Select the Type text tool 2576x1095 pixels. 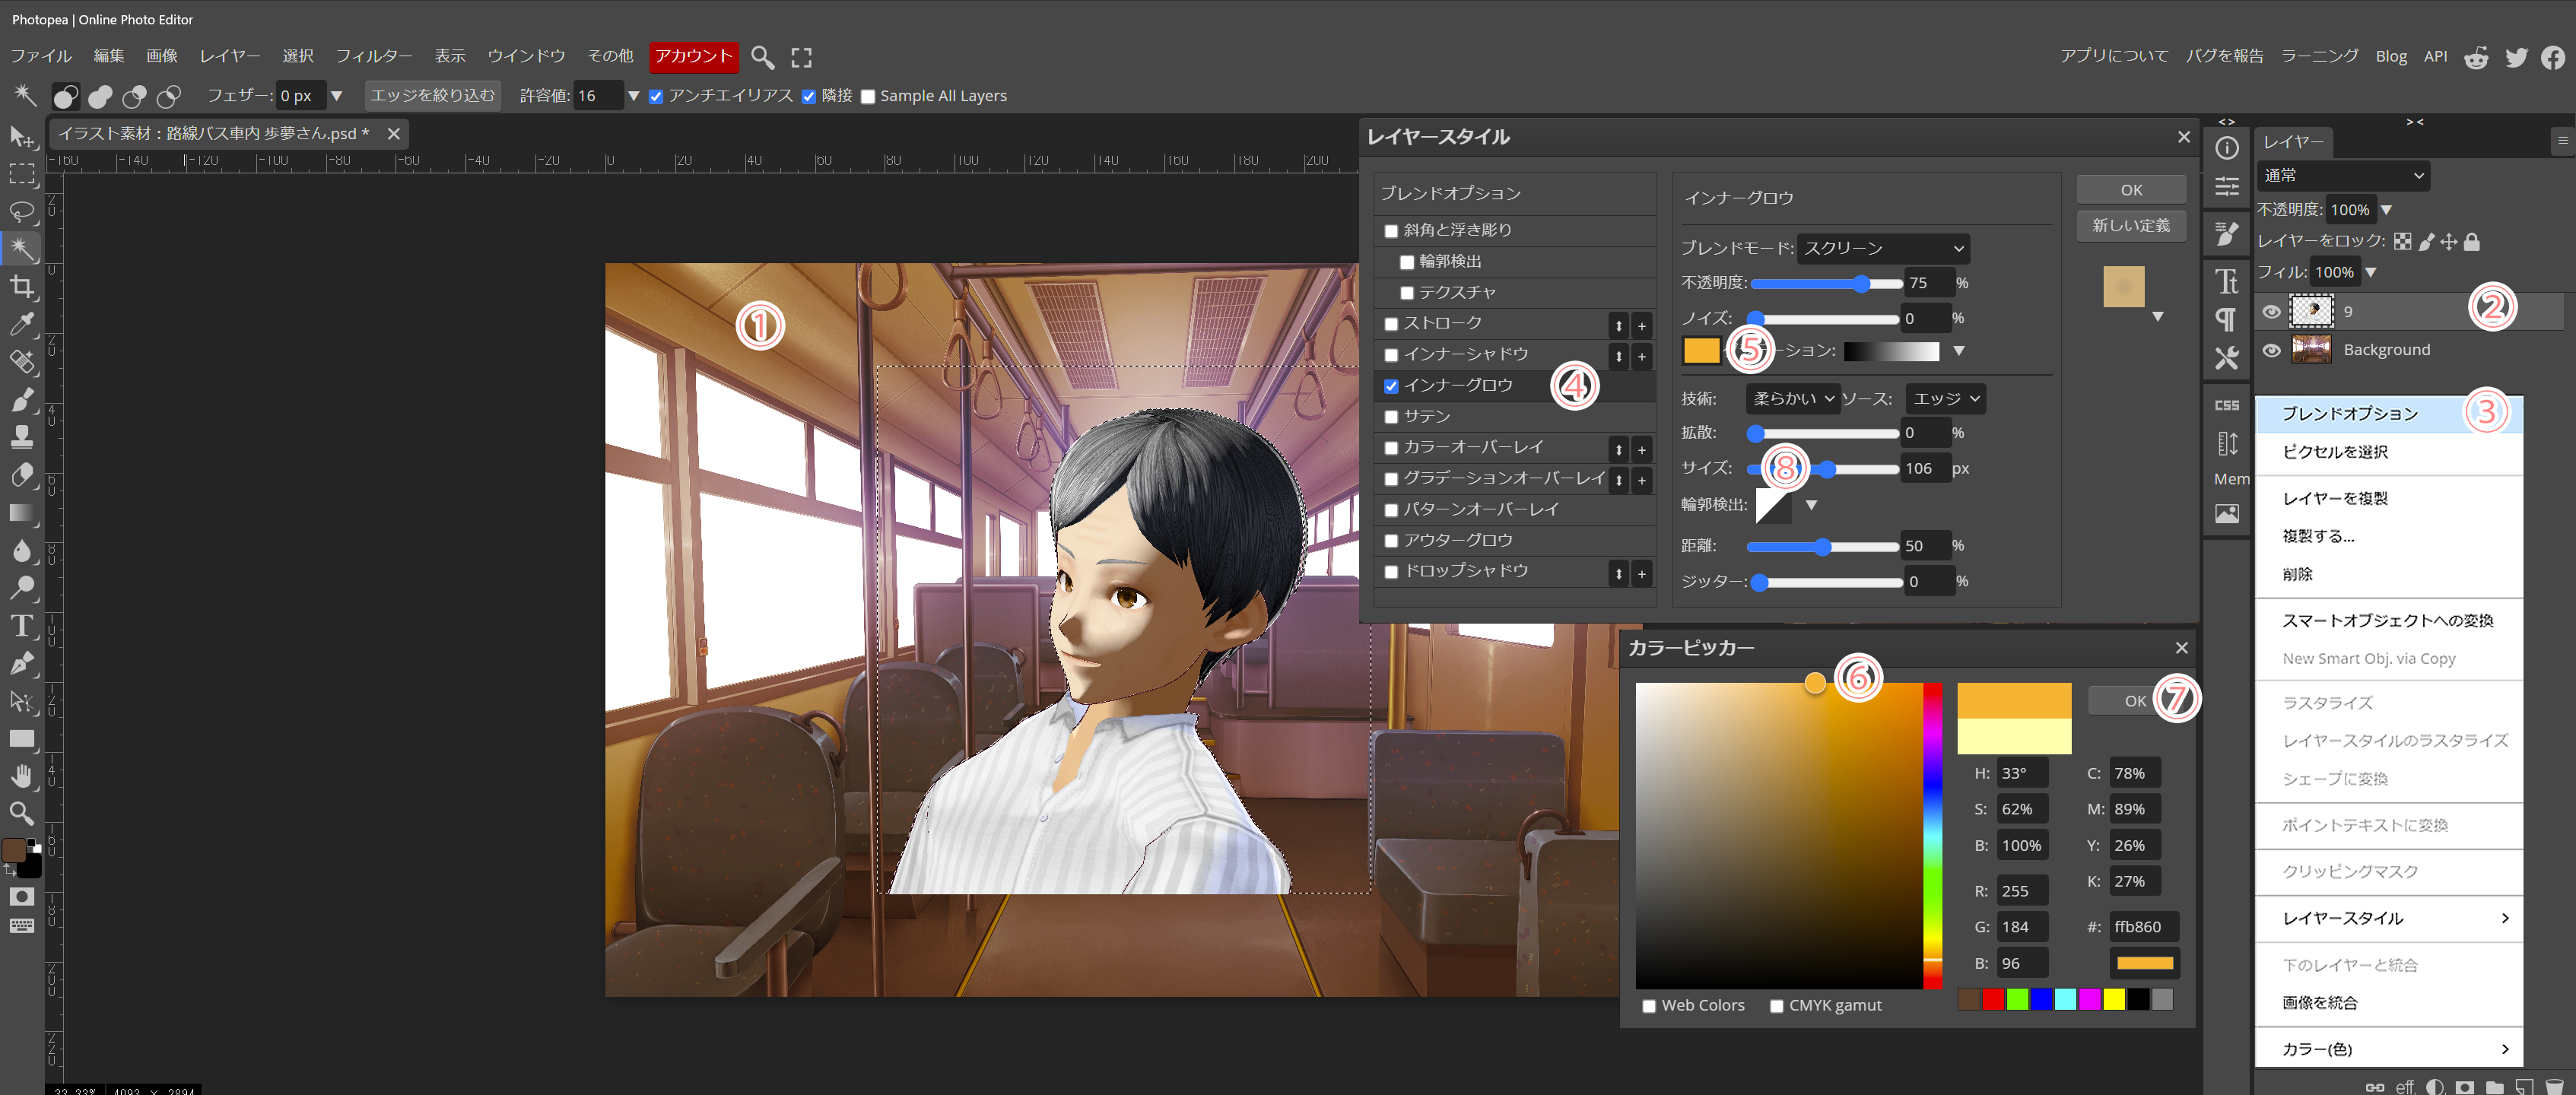coord(22,626)
